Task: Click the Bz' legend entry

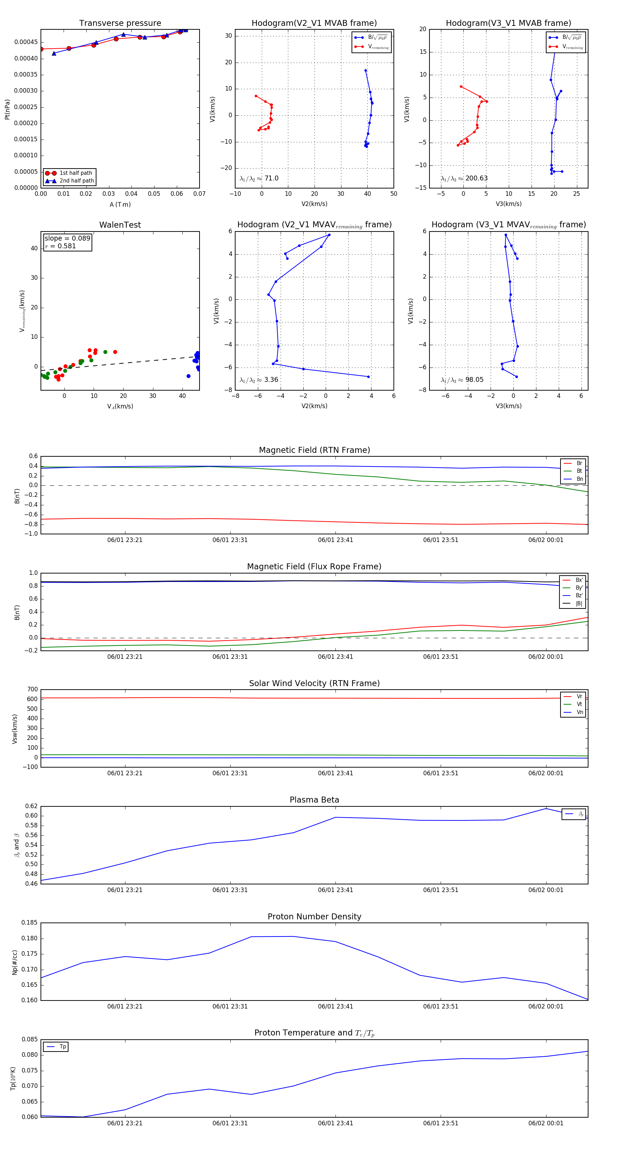Action: pyautogui.click(x=573, y=596)
